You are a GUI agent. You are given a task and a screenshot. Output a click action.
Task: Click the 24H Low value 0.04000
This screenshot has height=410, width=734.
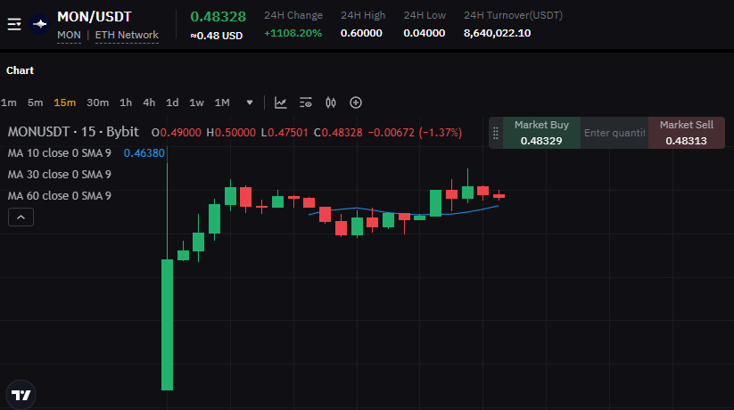tap(425, 33)
